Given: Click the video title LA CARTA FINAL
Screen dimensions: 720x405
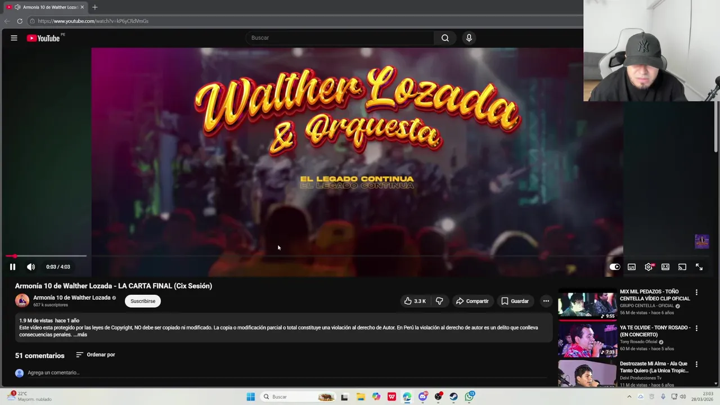Looking at the screenshot, I should [x=114, y=286].
